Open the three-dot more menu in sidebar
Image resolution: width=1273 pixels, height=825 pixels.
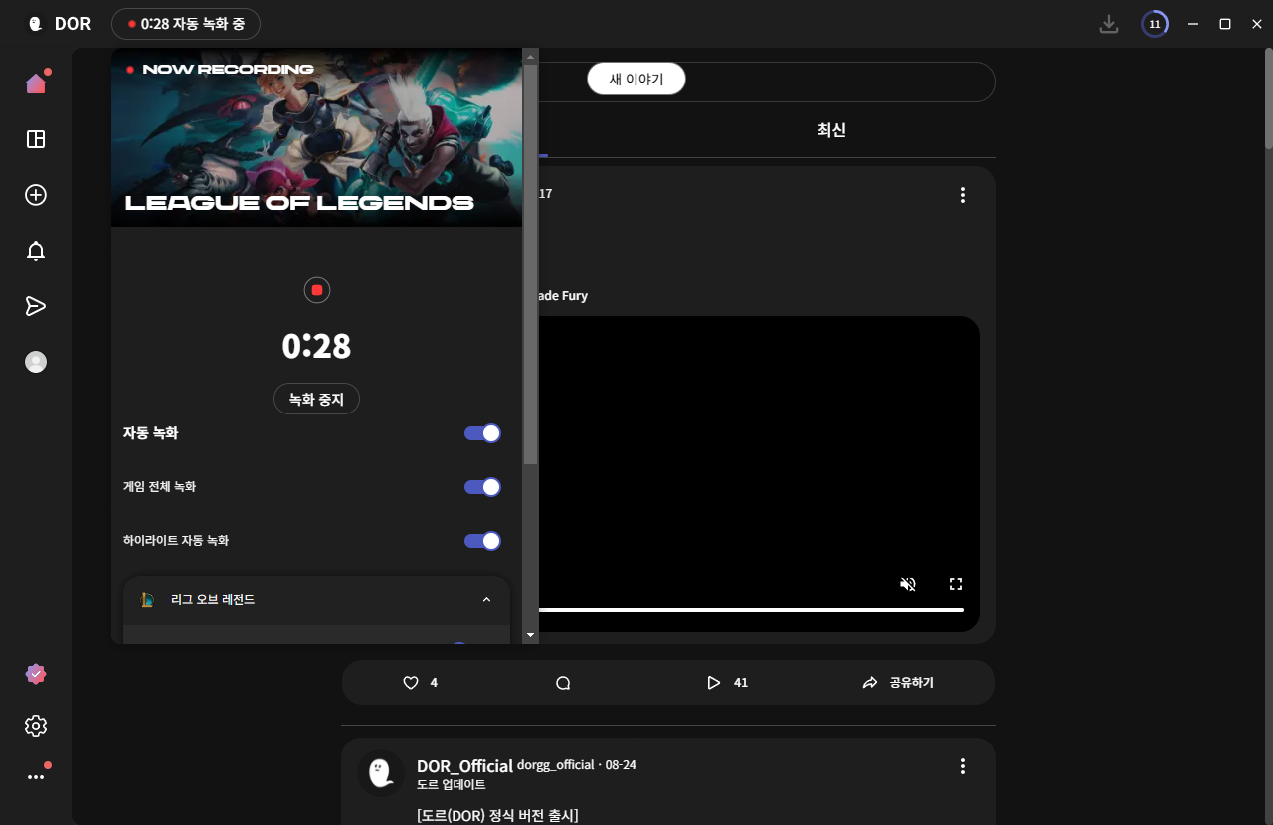pyautogui.click(x=36, y=777)
